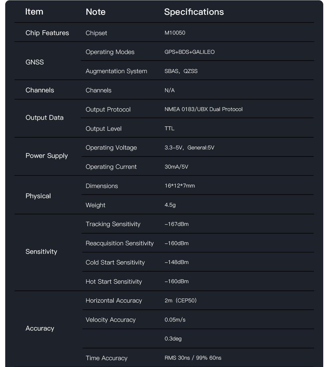Click the Item column header
This screenshot has height=367, width=329.
[34, 12]
